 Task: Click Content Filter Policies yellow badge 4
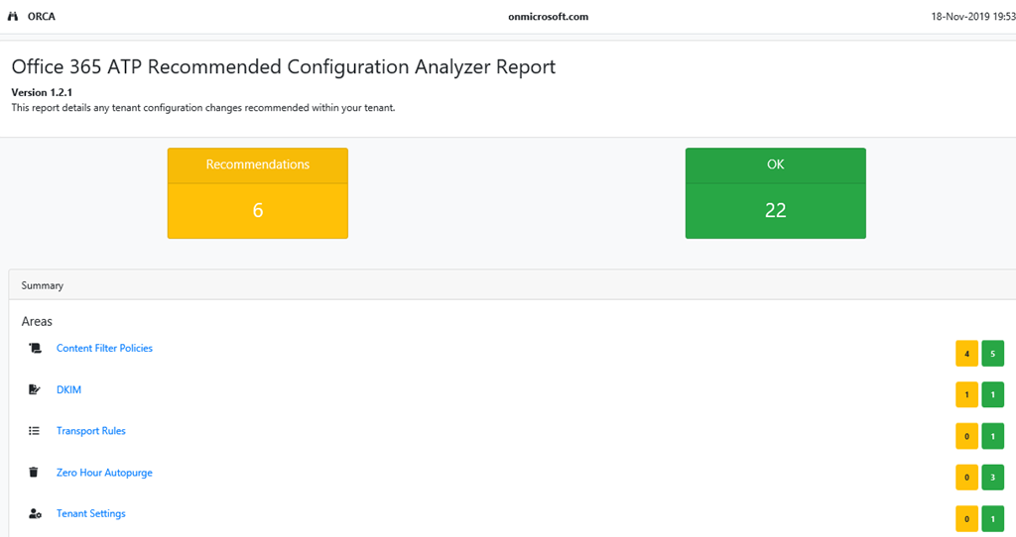point(966,354)
